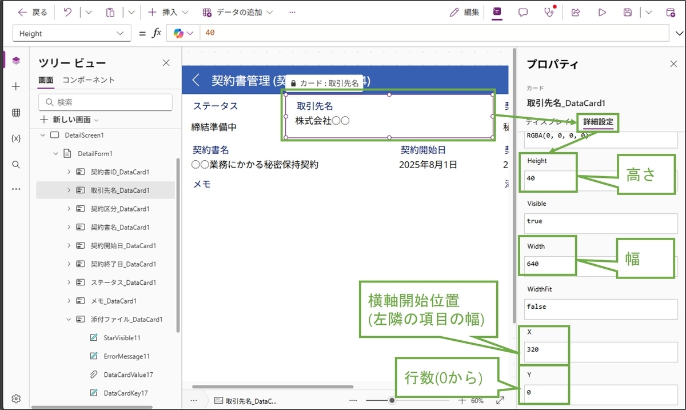Click the search magnifier sidebar icon
The height and width of the screenshot is (410, 686).
[x=16, y=165]
